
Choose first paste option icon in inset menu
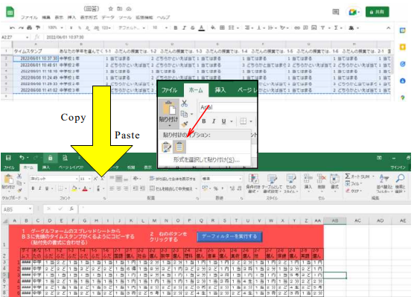click(x=166, y=147)
